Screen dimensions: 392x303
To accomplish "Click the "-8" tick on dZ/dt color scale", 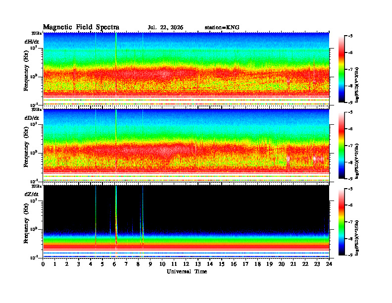I will click(350, 239).
